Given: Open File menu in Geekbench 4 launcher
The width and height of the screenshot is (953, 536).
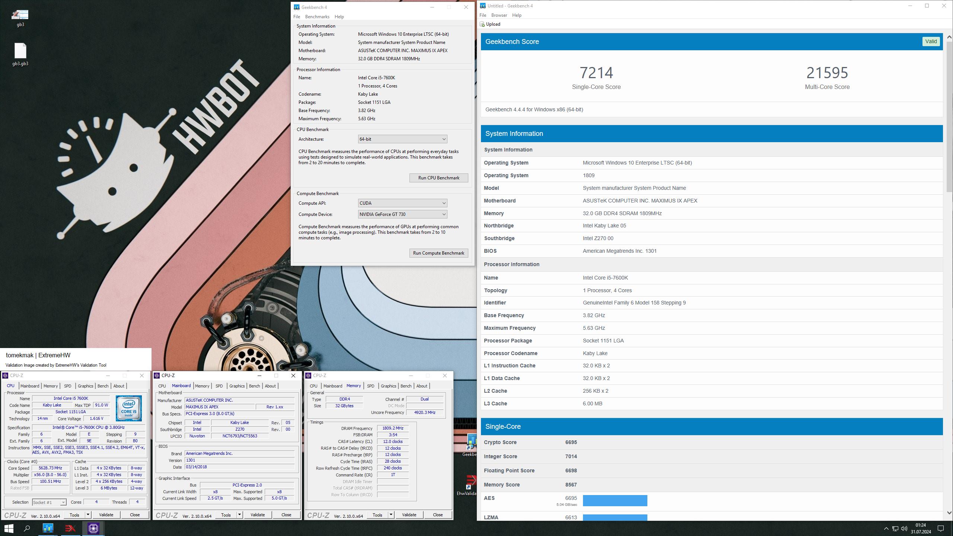Looking at the screenshot, I should click(x=297, y=17).
